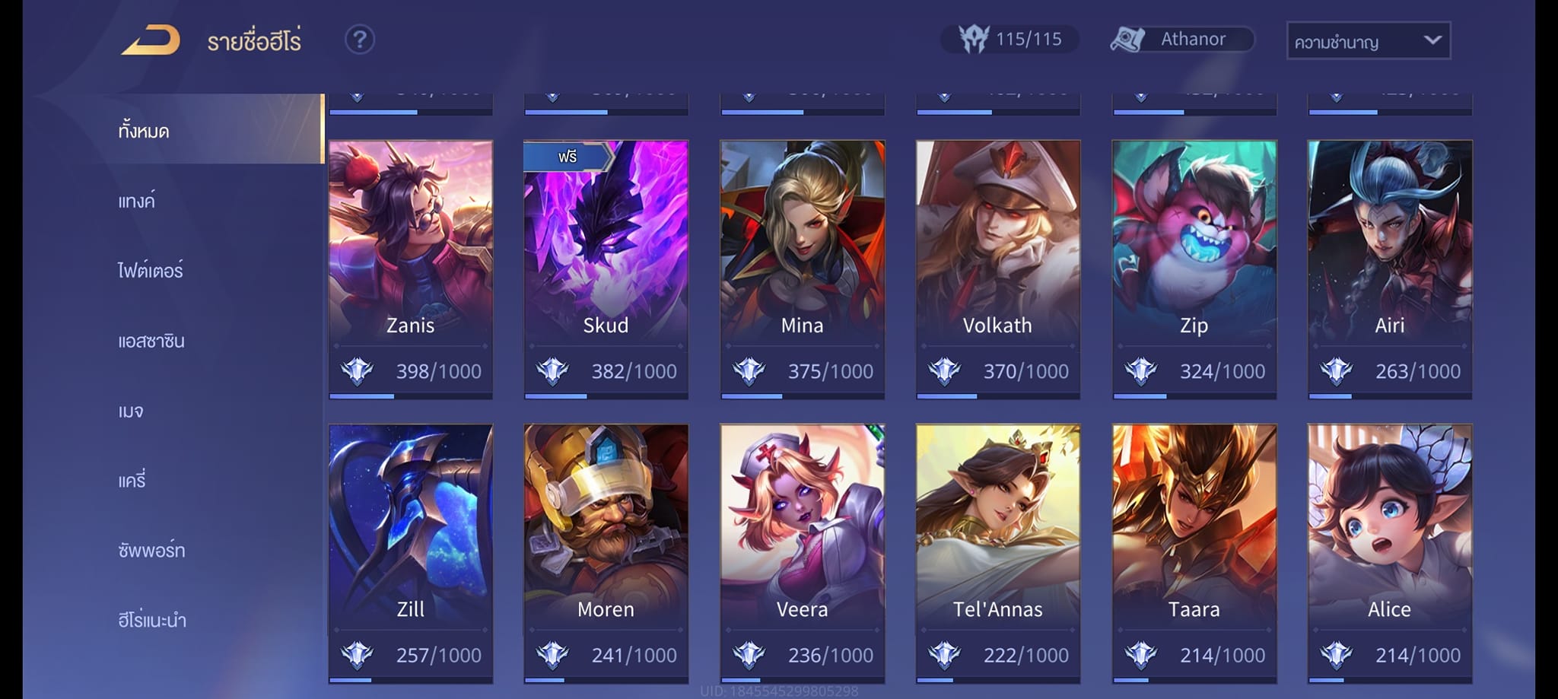The image size is (1558, 699).
Task: Tap the golden back arrow icon
Action: click(x=151, y=40)
